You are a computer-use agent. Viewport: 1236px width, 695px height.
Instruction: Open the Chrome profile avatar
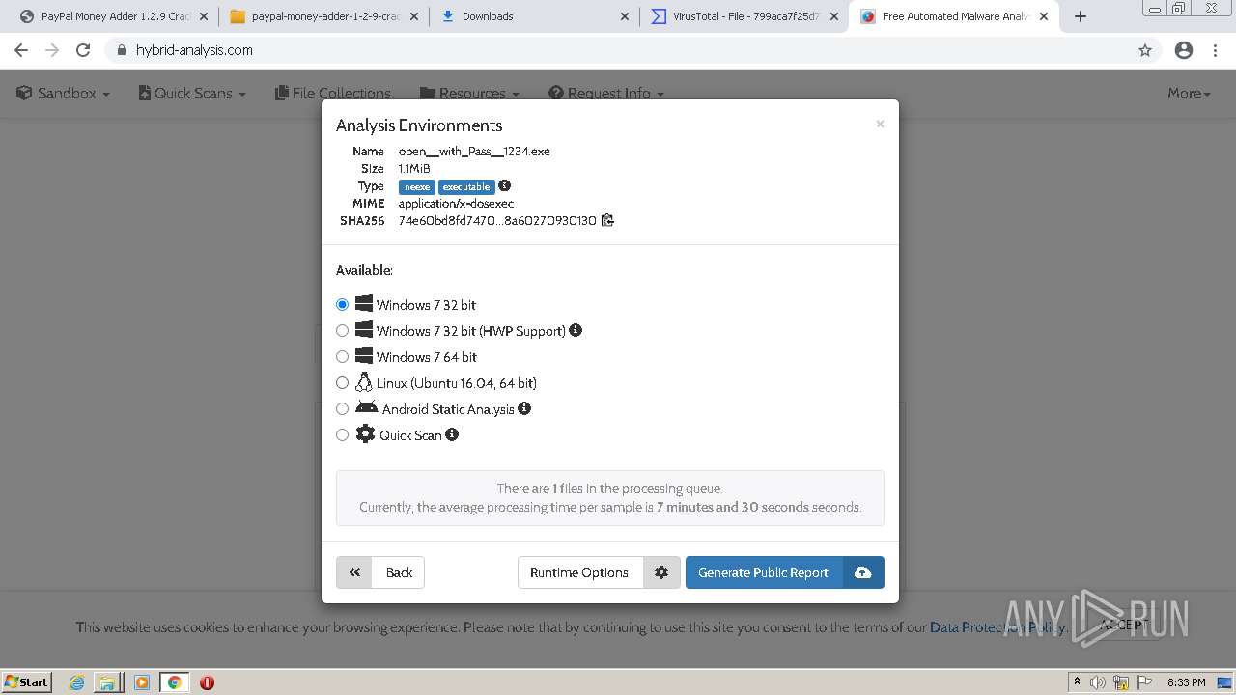coord(1184,50)
